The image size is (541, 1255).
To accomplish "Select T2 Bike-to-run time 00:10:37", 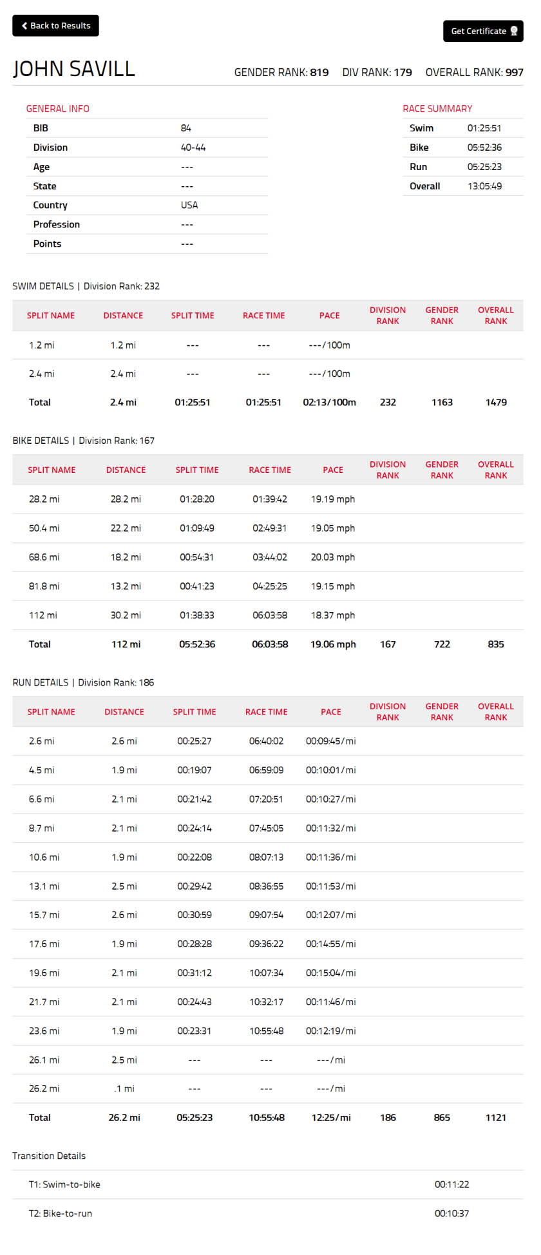I will (452, 1214).
